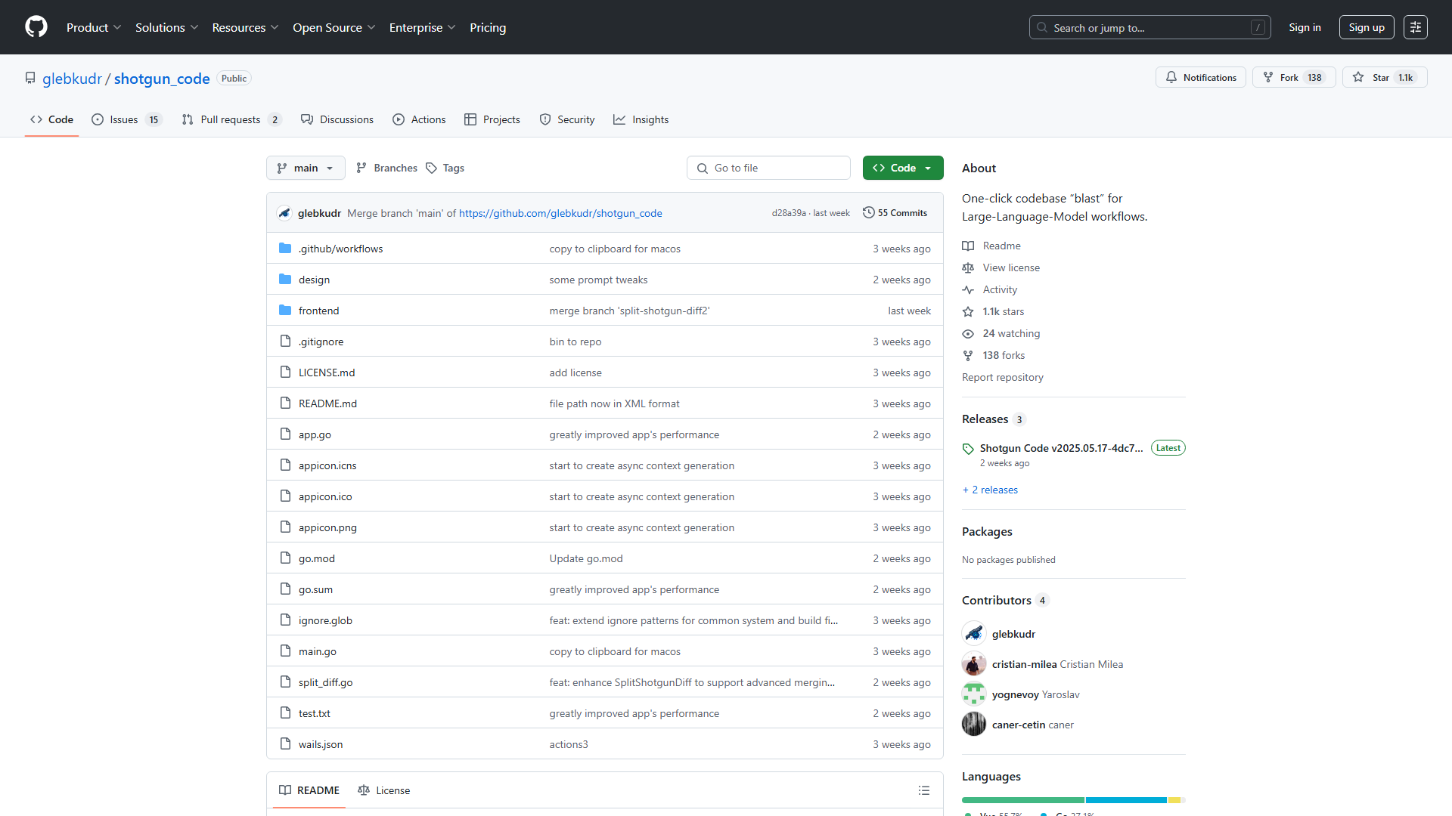The width and height of the screenshot is (1452, 816).
Task: Click the Activity pulse icon
Action: point(968,289)
